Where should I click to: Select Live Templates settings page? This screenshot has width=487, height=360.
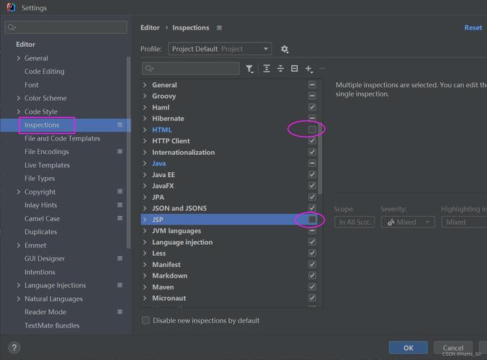point(47,165)
